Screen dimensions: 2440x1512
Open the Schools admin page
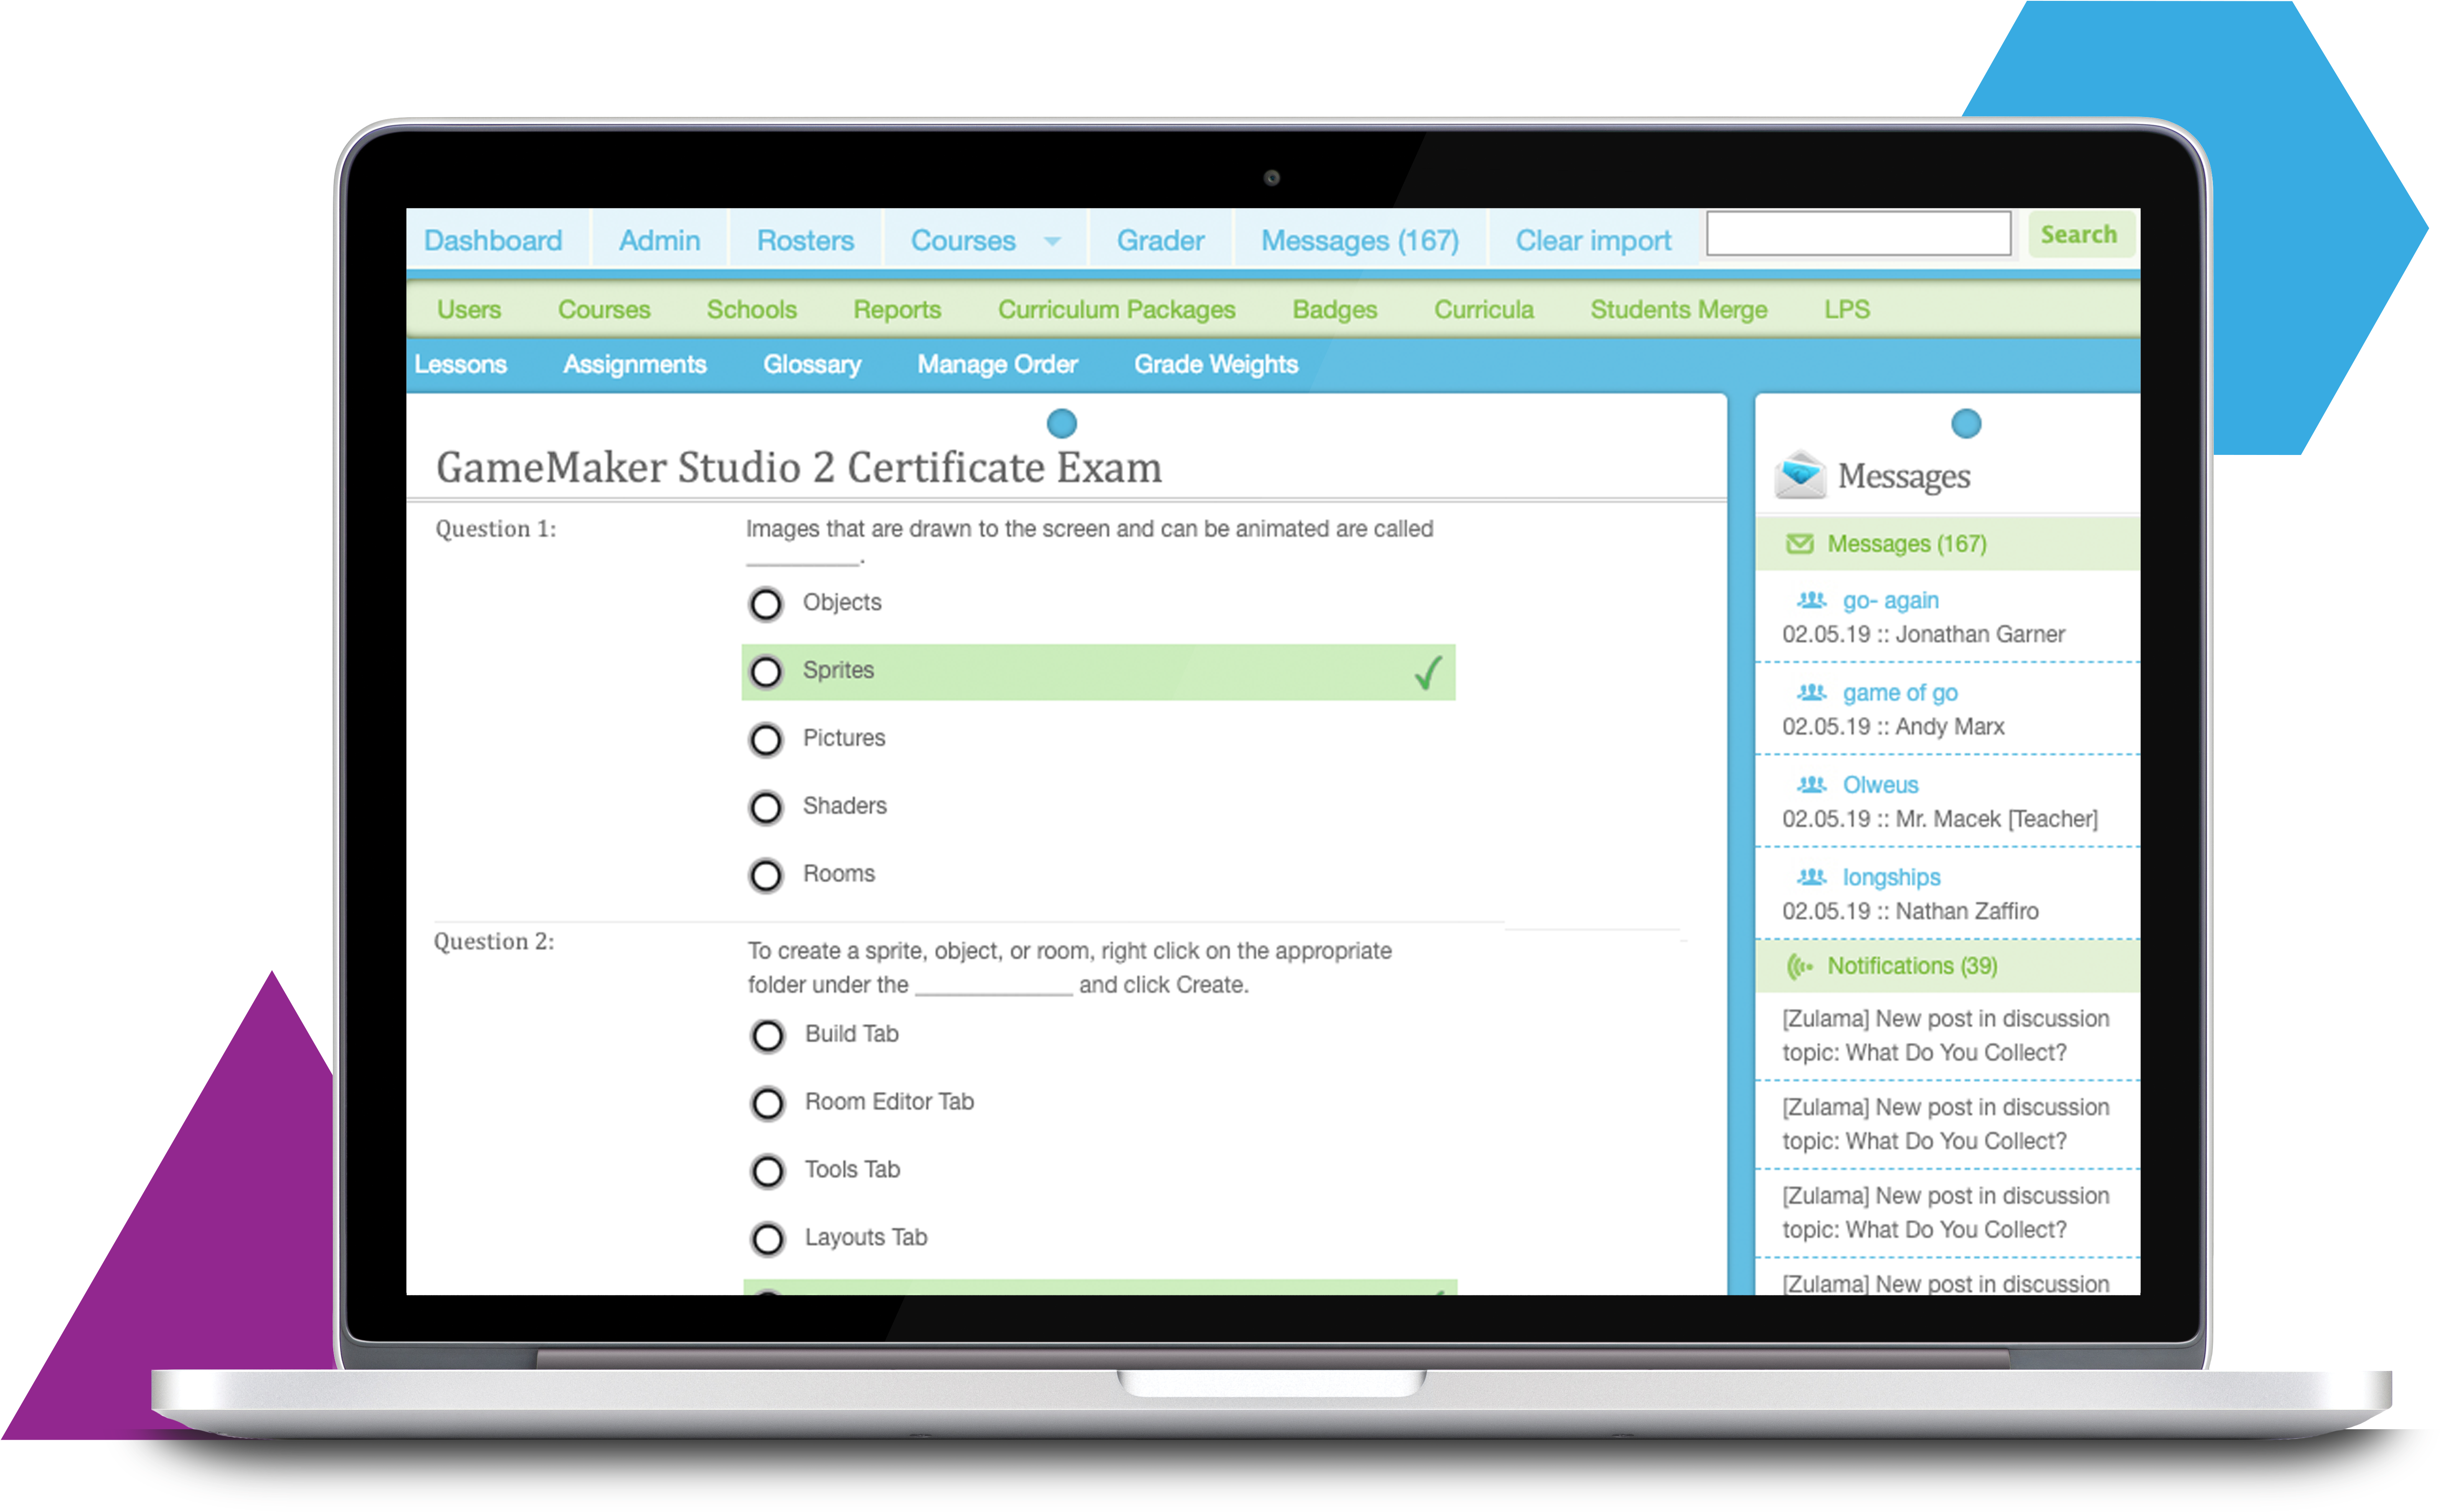tap(752, 309)
